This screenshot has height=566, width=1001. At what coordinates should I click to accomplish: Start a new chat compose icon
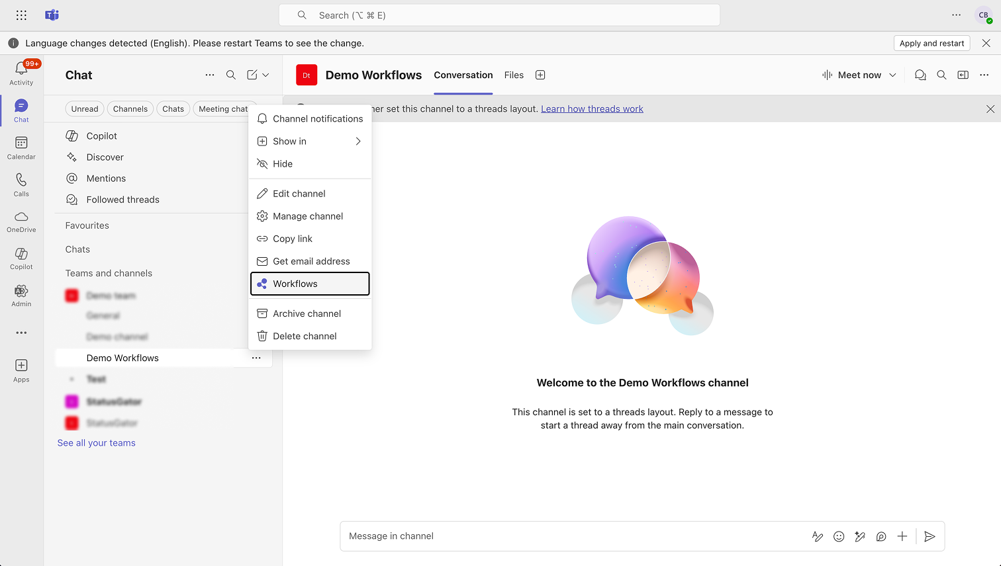click(252, 75)
